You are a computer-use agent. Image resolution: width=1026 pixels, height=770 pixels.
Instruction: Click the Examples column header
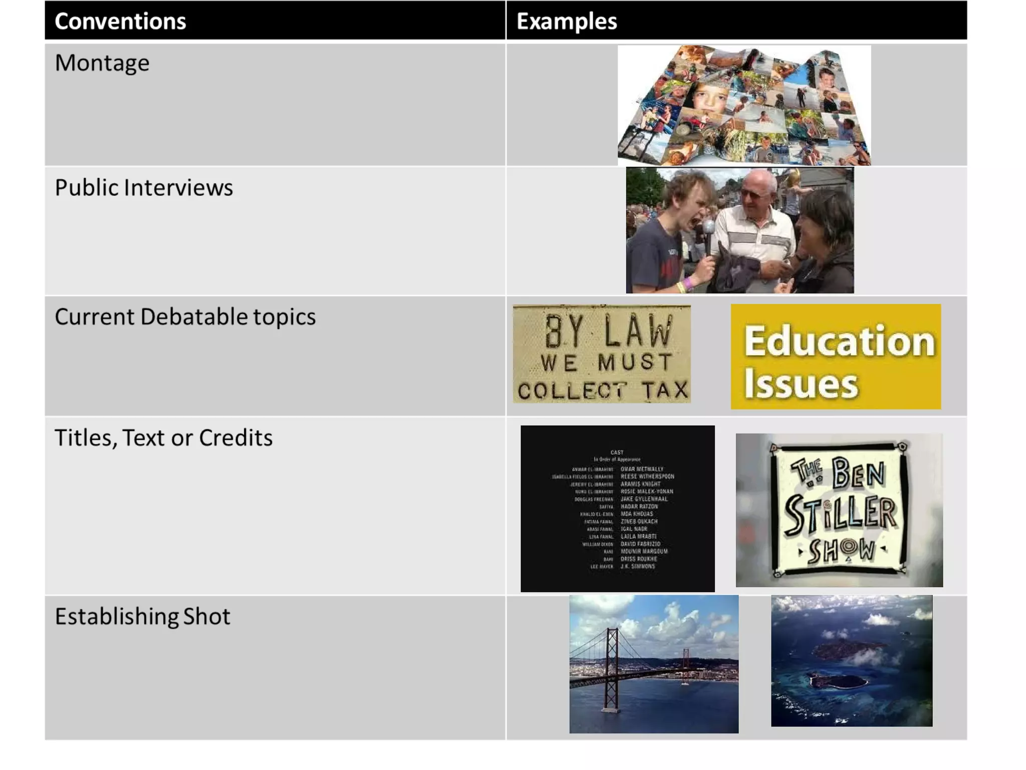(567, 21)
